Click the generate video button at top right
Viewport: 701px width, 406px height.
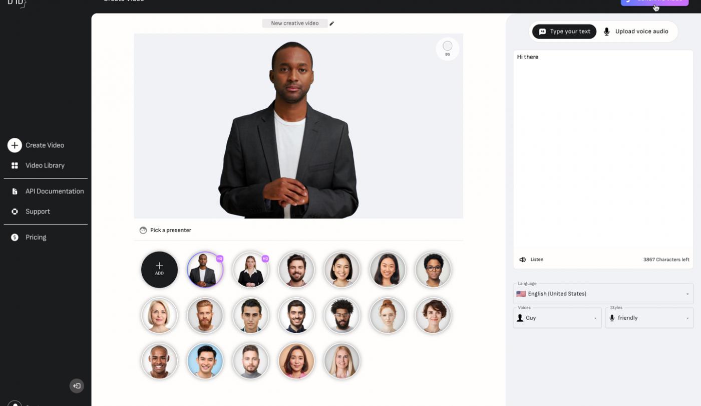click(x=654, y=2)
